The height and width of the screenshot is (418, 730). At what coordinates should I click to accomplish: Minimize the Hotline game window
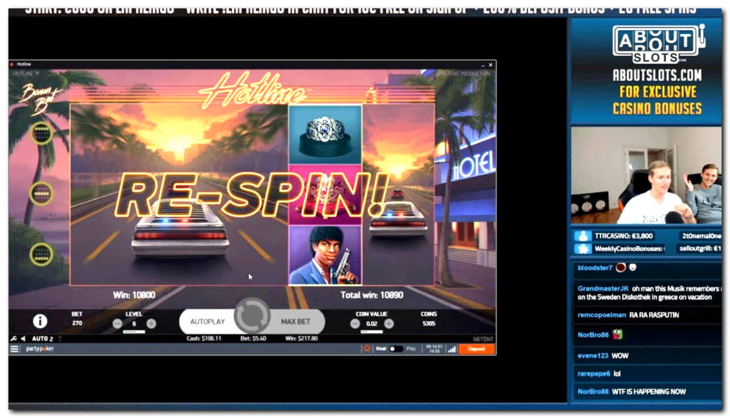[x=482, y=64]
